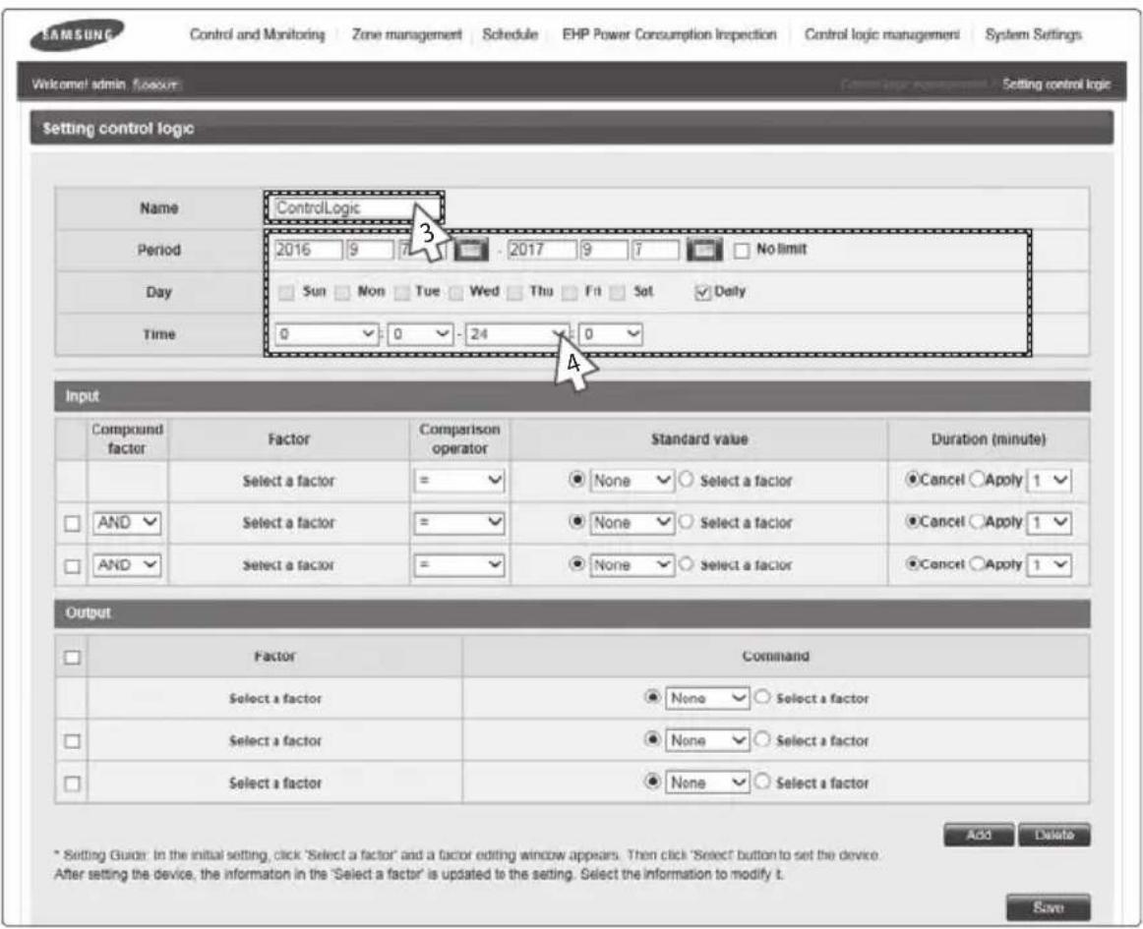Open second output row command None dropdown
Viewport: 1143px width, 929px height.
(707, 741)
